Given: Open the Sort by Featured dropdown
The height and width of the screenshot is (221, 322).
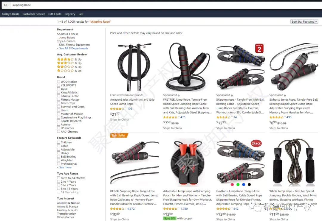Looking at the screenshot, I should pyautogui.click(x=304, y=21).
